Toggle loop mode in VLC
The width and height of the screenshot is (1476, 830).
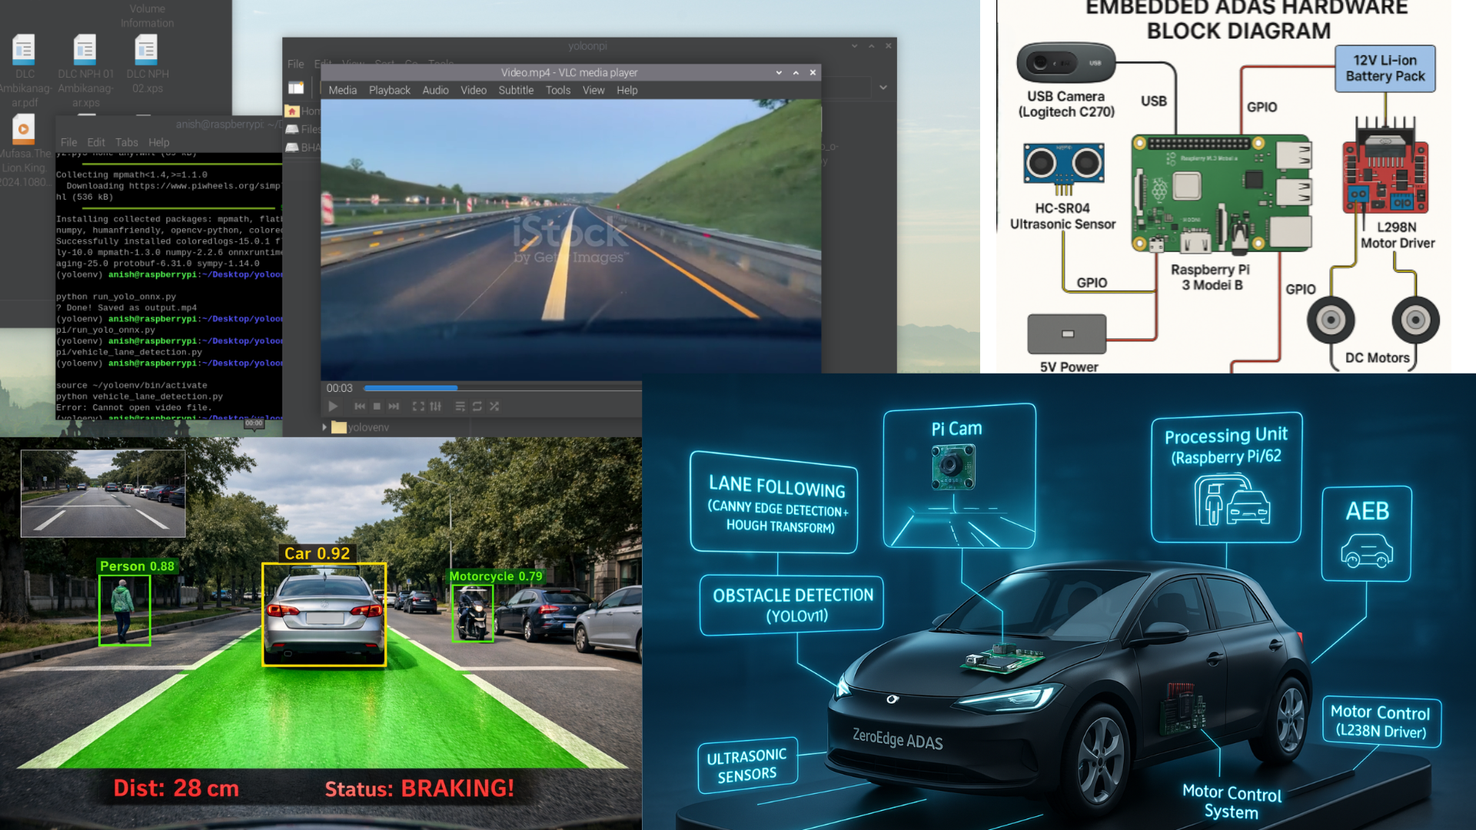click(477, 406)
